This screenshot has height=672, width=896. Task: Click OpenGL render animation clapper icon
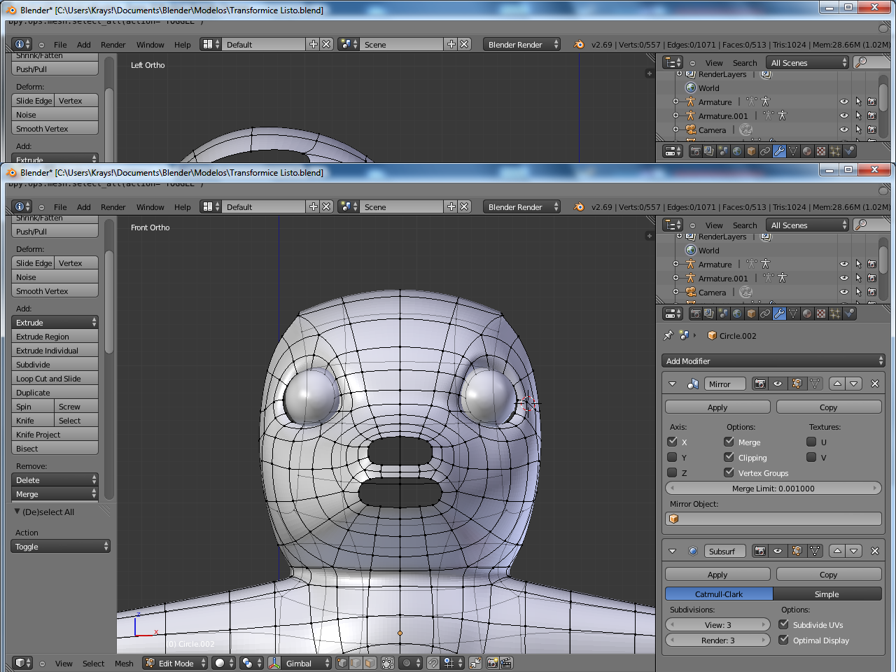[506, 663]
